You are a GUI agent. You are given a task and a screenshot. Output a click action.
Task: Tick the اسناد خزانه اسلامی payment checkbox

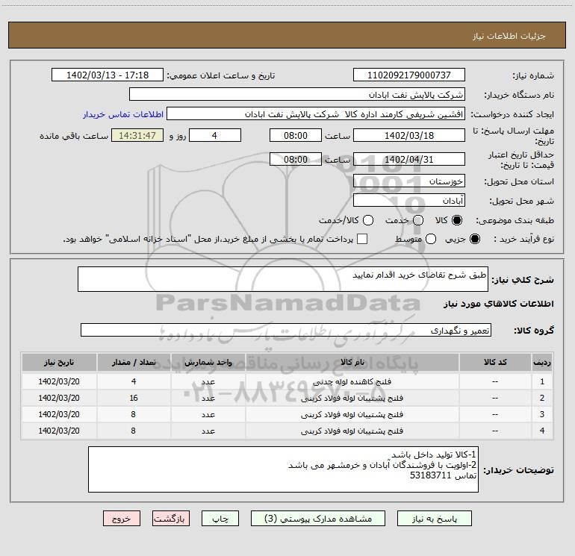tap(362, 239)
